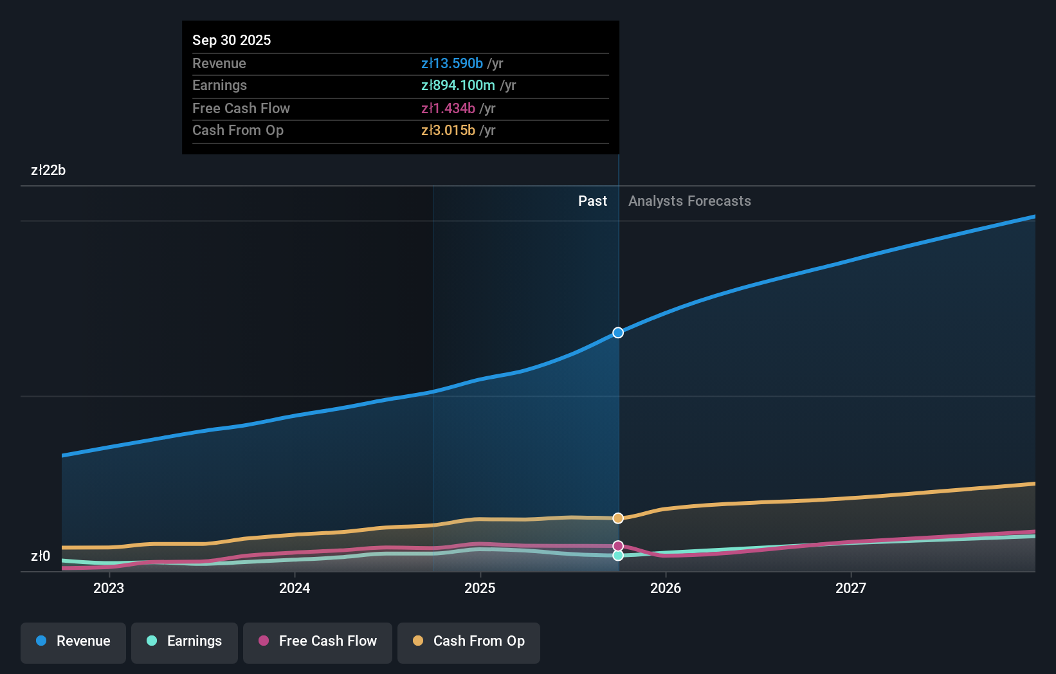Click the orange Cash From Op legend dot
The width and height of the screenshot is (1056, 674).
point(417,641)
